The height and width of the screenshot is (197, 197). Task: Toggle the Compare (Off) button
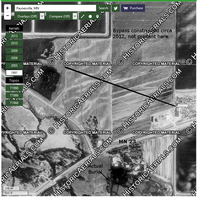[x=59, y=16]
